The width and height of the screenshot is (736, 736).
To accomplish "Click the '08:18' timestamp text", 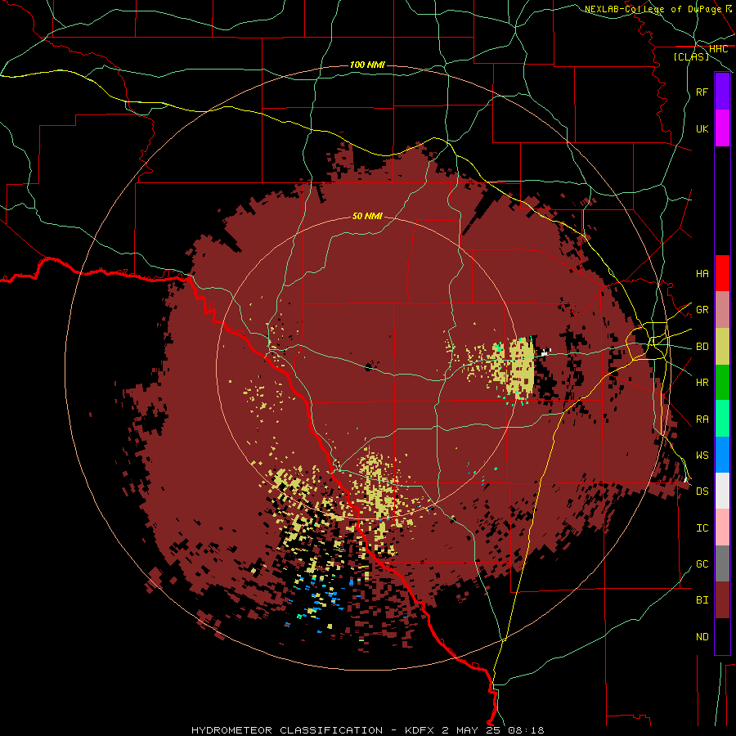I will (x=525, y=730).
